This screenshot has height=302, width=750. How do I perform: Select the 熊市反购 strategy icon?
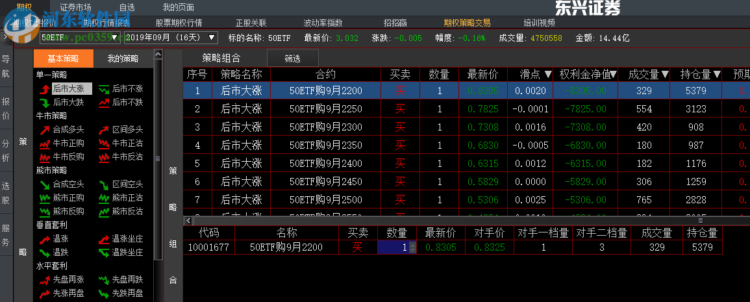click(44, 211)
